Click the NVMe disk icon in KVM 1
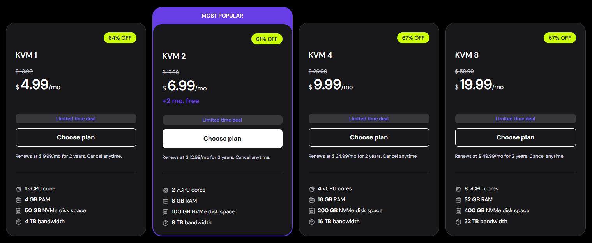 click(x=18, y=211)
